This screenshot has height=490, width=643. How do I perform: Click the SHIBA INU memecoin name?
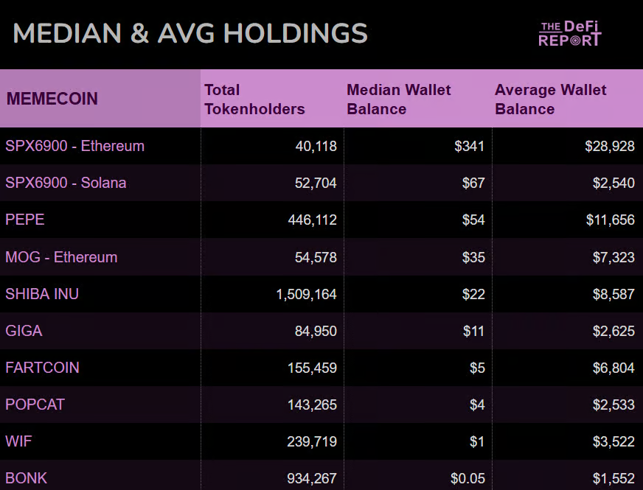coord(42,294)
